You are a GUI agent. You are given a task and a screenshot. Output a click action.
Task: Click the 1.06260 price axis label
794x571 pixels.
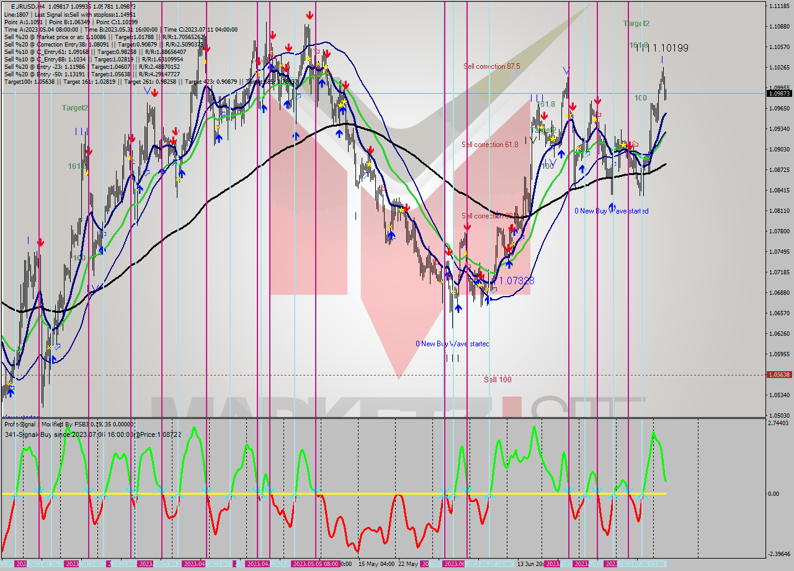[779, 334]
